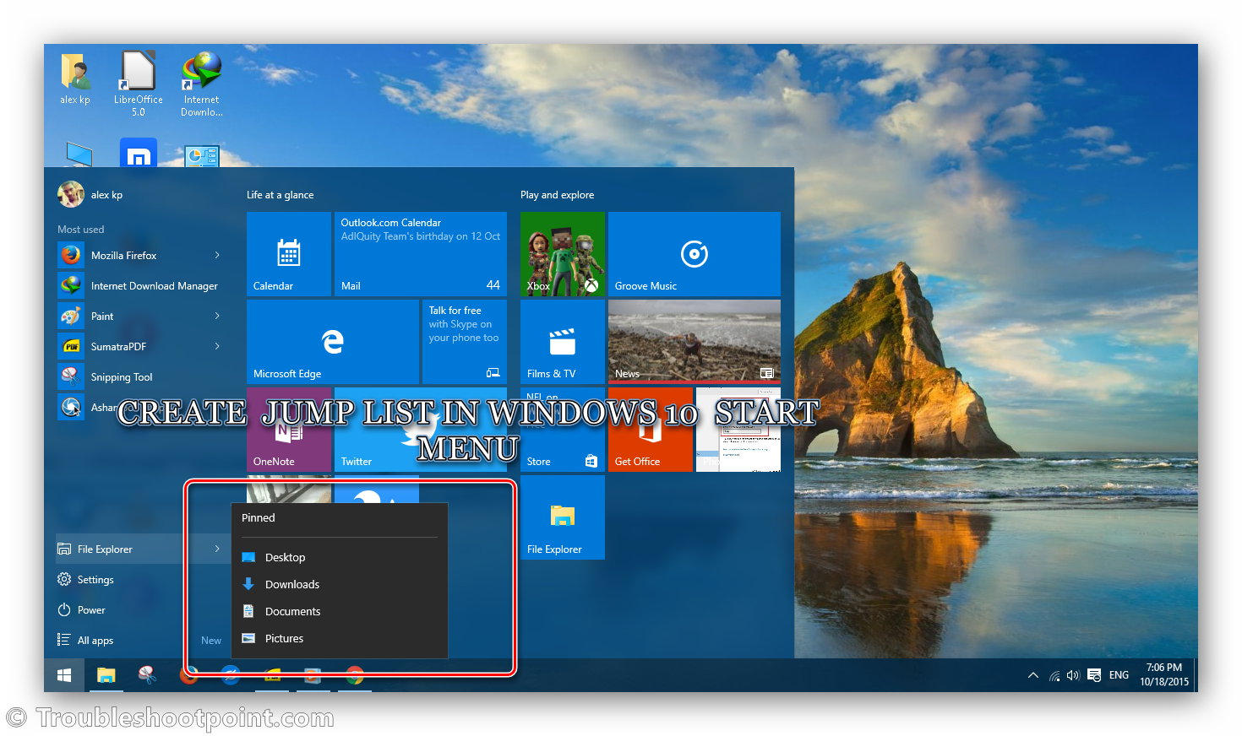Viewport: 1242px width, 736px height.
Task: Open the taskbar clock showing 7:06 PM
Action: pos(1164,674)
